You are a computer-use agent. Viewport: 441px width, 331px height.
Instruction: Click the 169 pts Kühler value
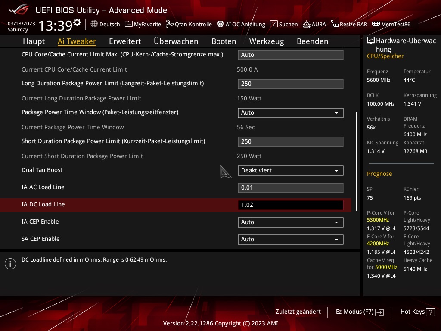click(x=412, y=198)
